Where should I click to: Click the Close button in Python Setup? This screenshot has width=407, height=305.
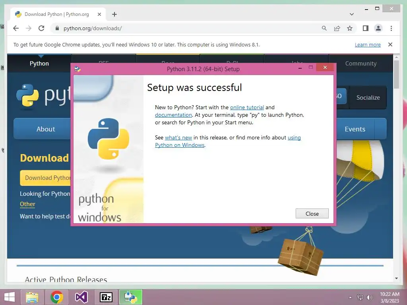pyautogui.click(x=312, y=213)
